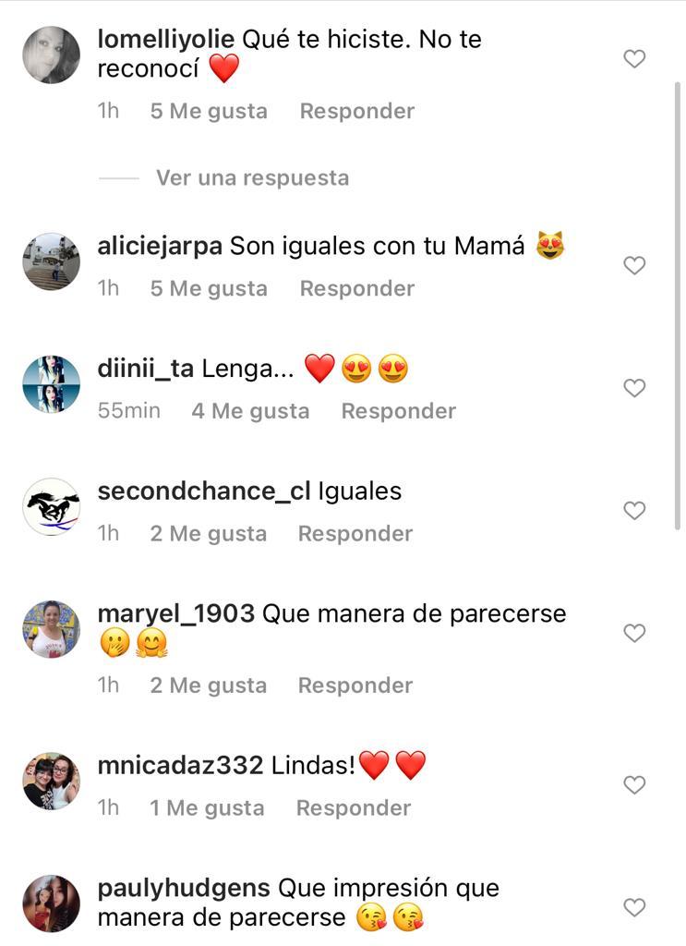Tap the '55min' timestamp on diinii_ta's comment
Screen dimensions: 686x946
pos(128,410)
